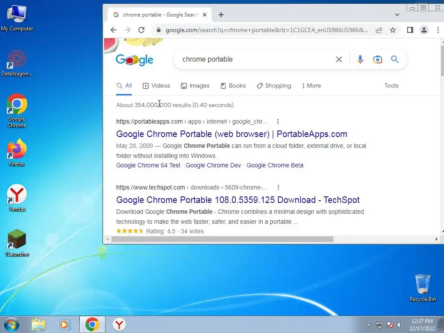The image size is (444, 333).
Task: Open media player from taskbar
Action: coord(65,324)
